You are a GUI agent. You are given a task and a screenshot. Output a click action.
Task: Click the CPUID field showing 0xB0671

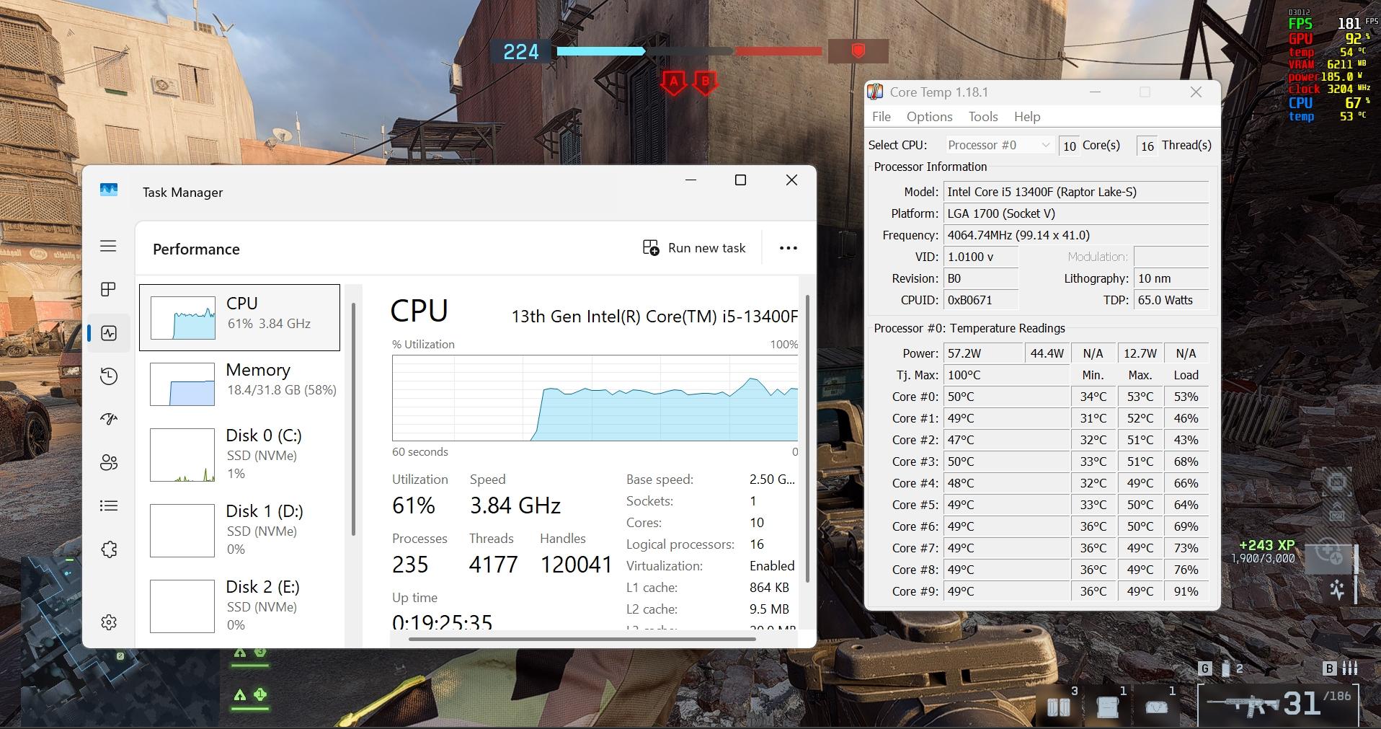coord(981,300)
